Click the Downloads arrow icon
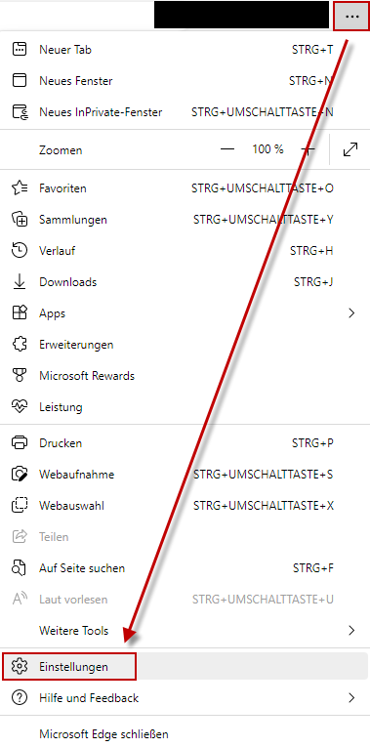Viewport: 370px width, 748px height. tap(20, 282)
